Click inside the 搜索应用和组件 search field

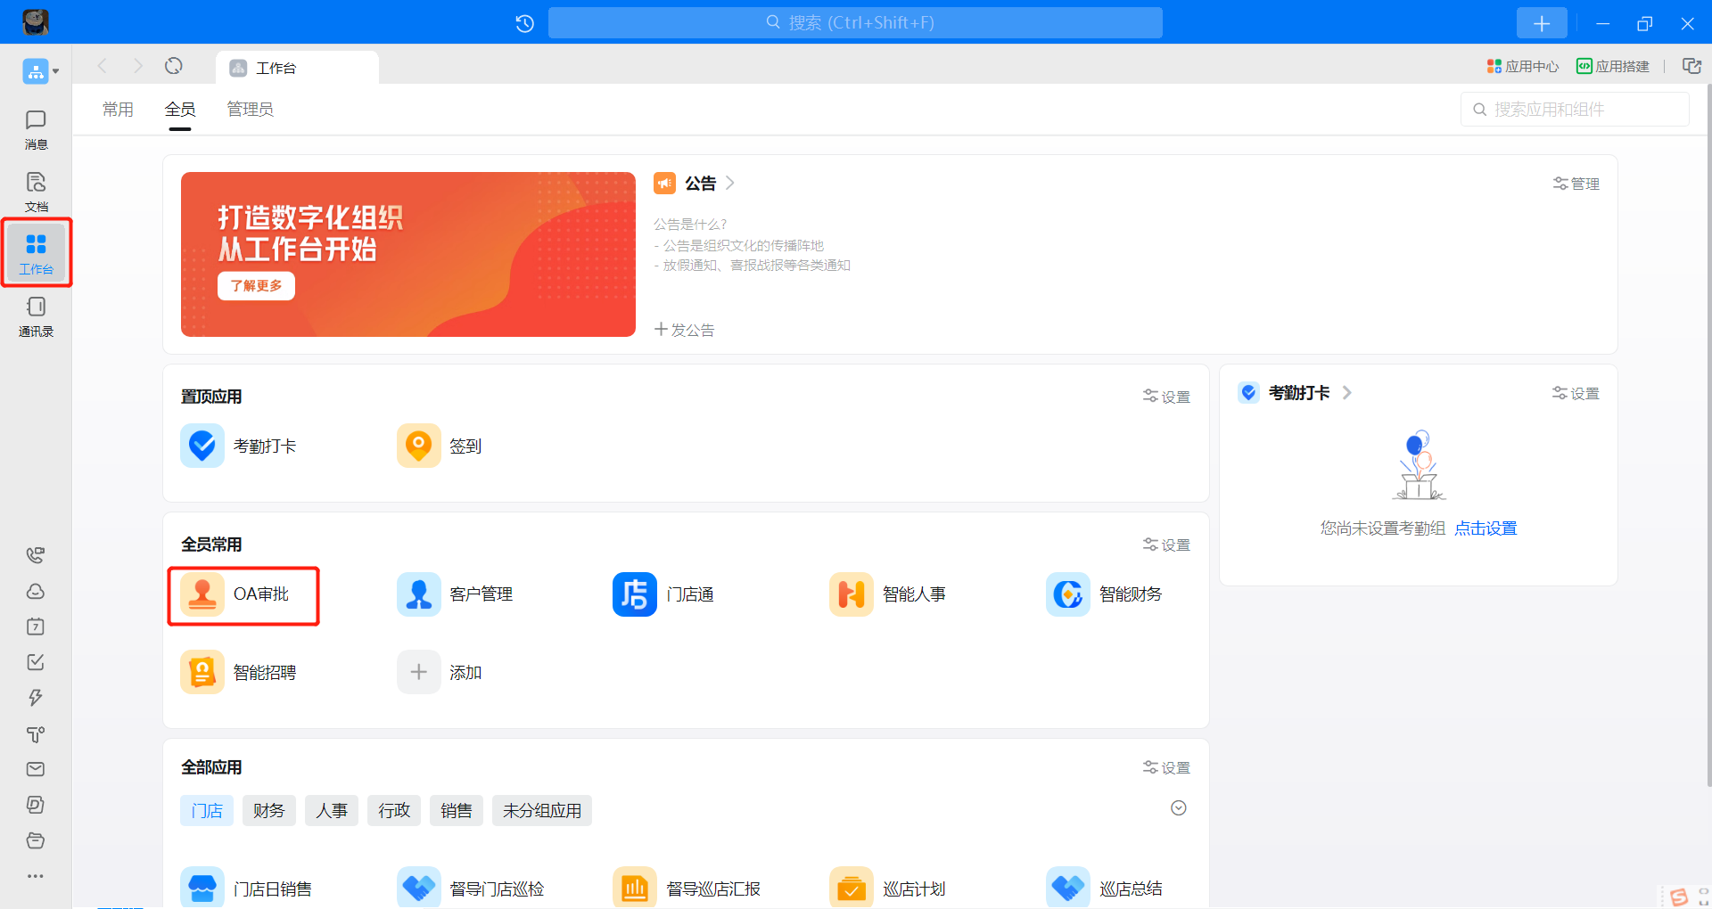[1575, 109]
